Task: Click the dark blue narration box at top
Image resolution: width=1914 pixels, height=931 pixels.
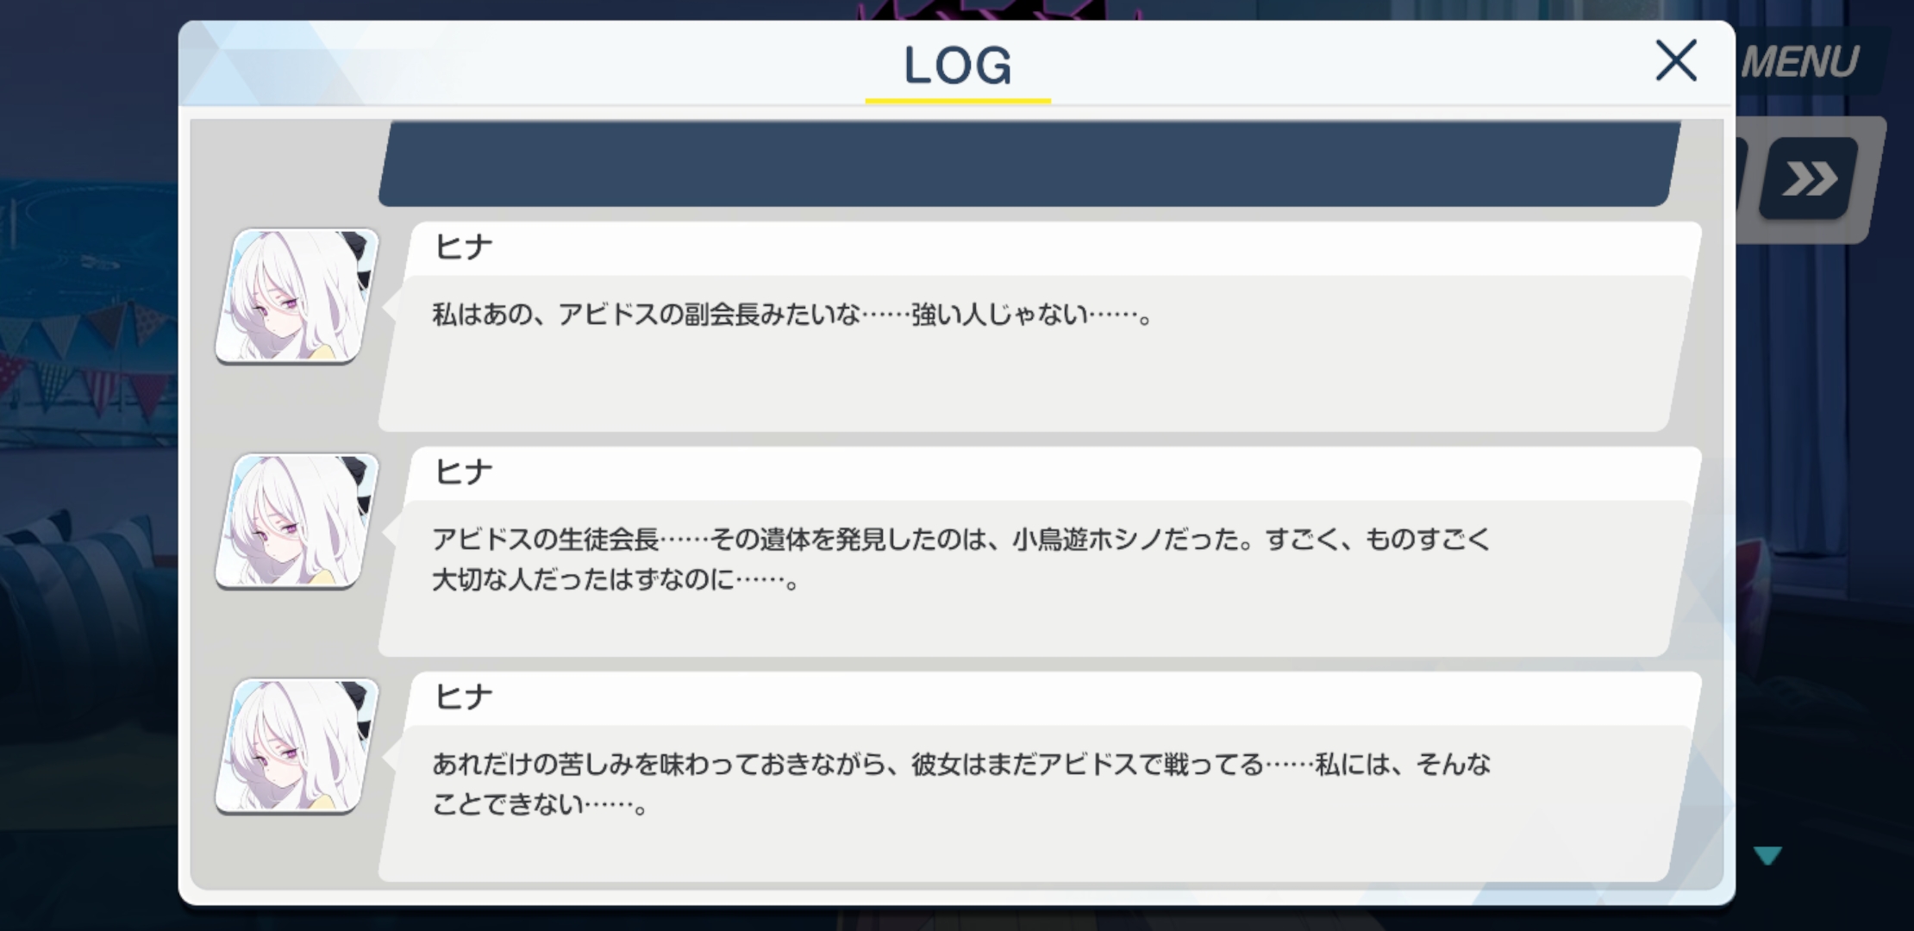Action: pyautogui.click(x=1029, y=164)
